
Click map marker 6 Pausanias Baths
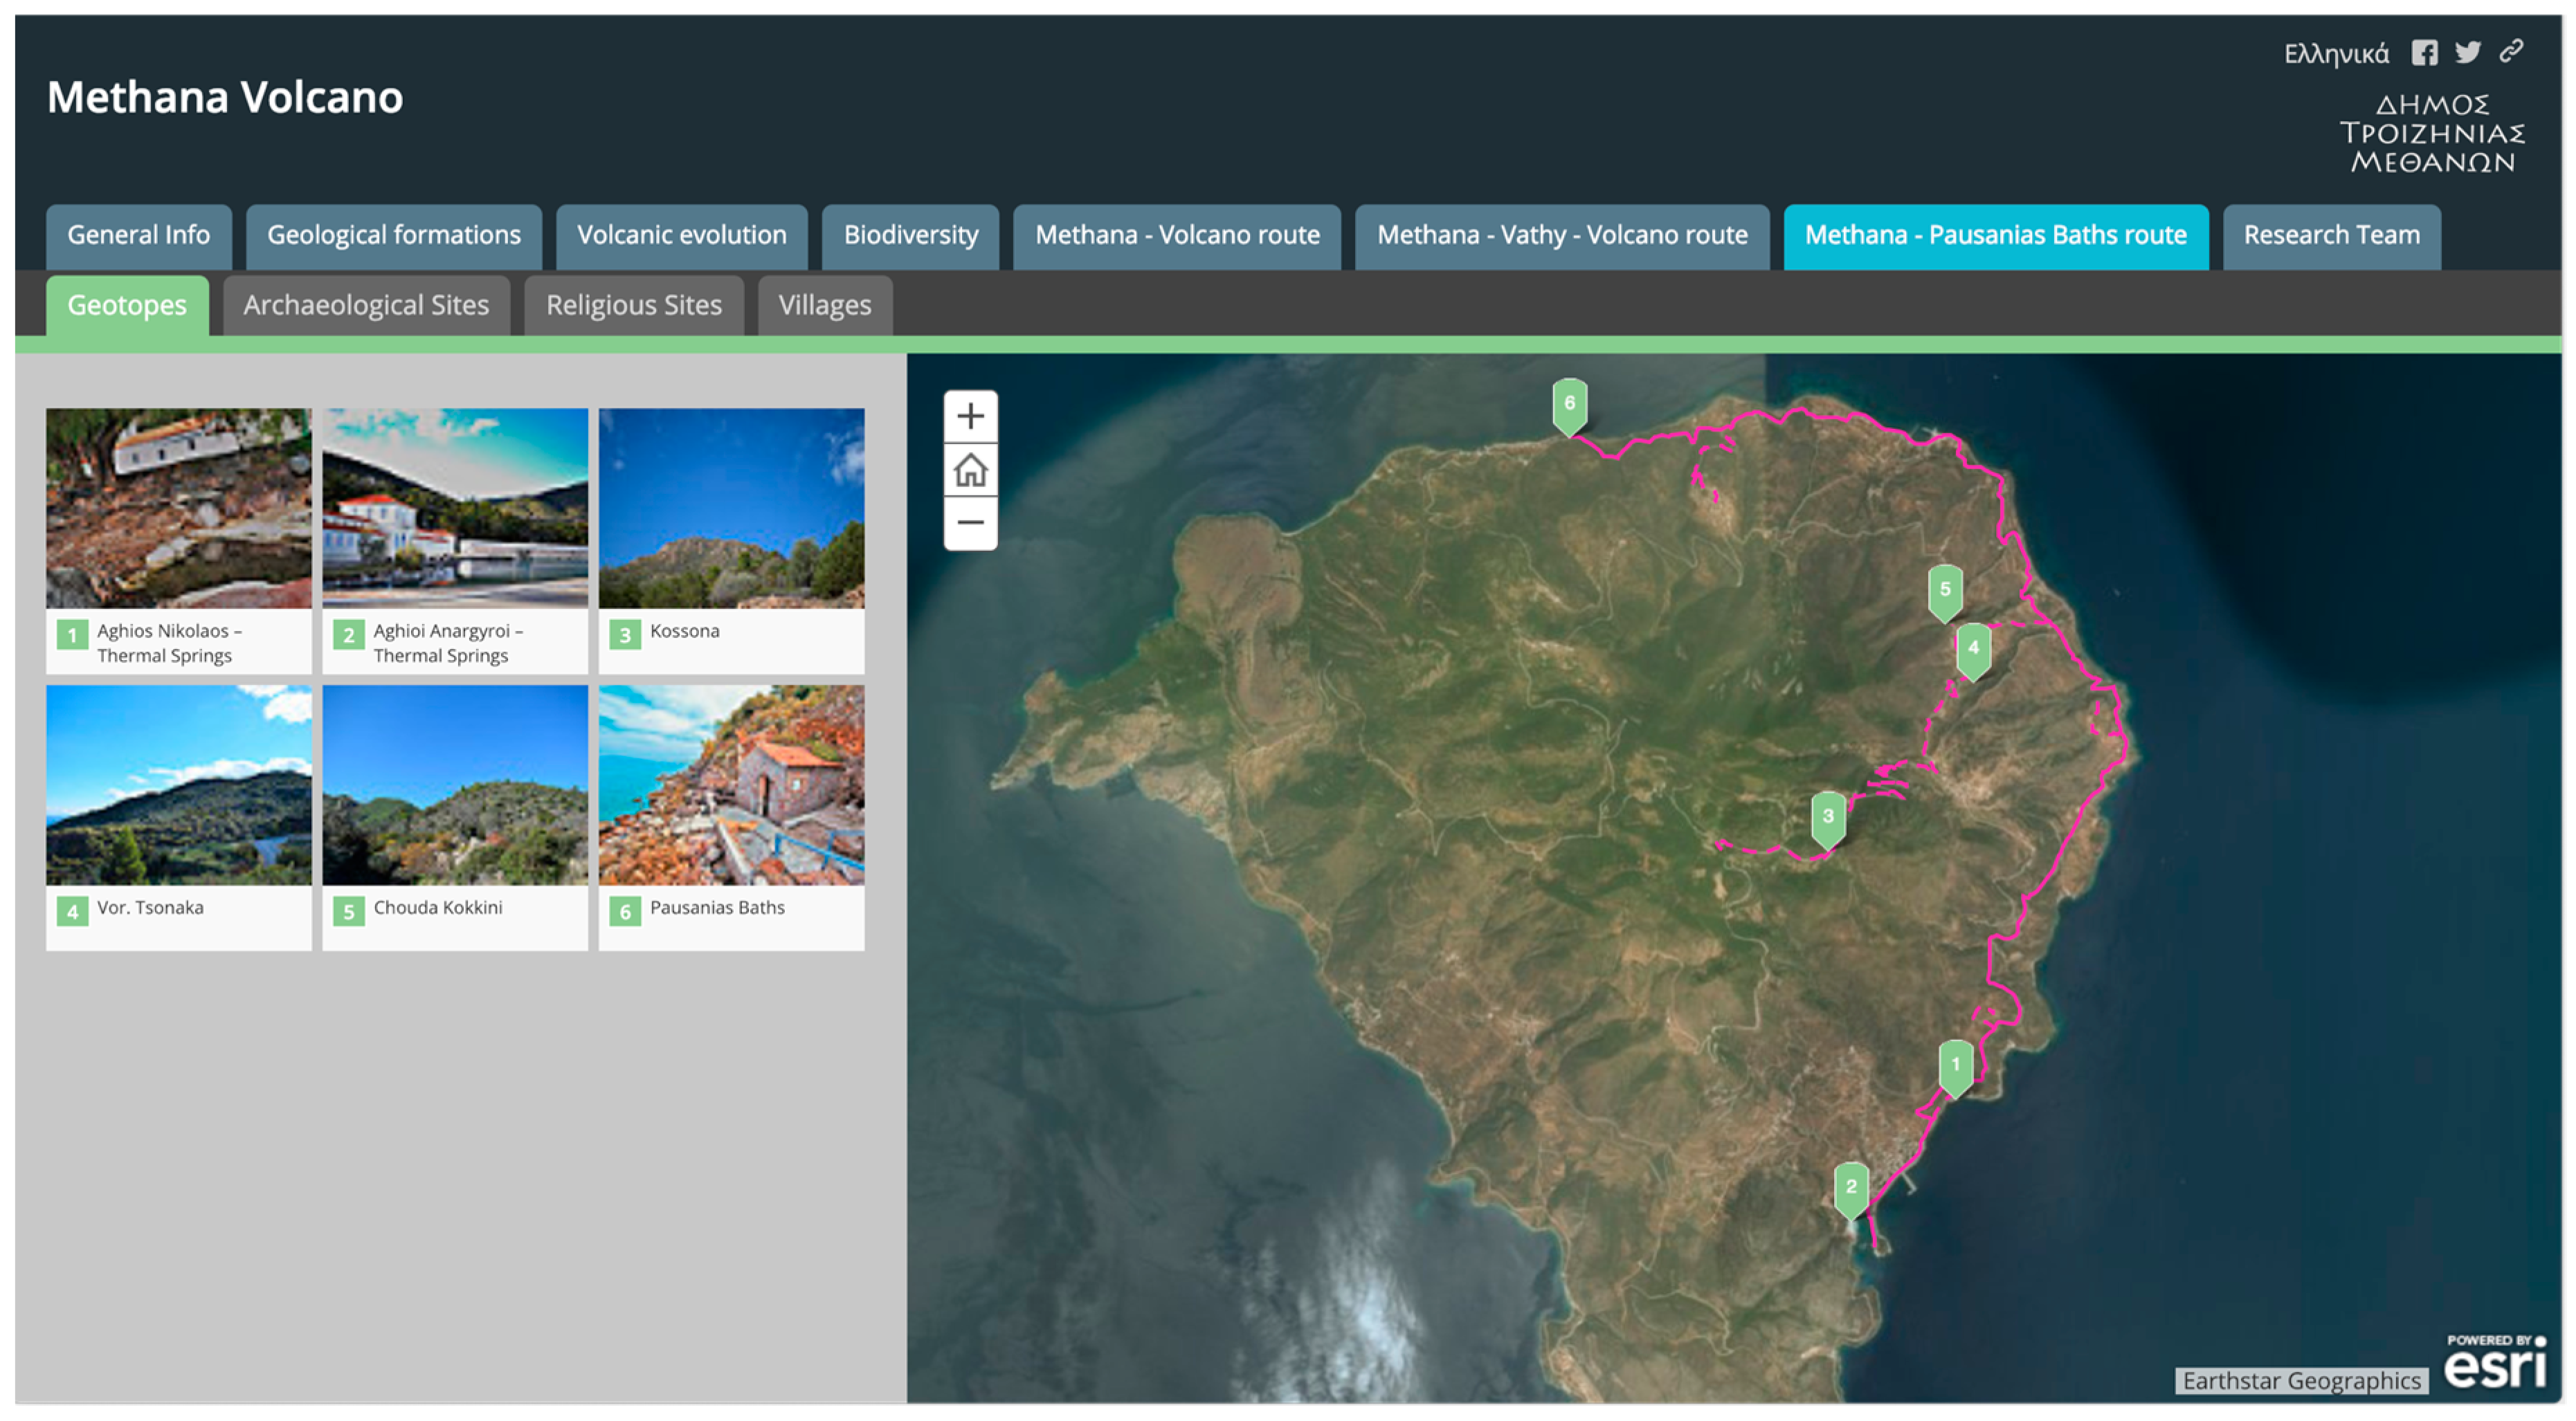click(x=1569, y=404)
